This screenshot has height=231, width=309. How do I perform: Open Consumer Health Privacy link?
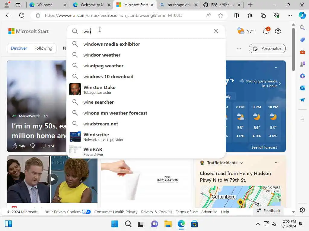coord(116,212)
